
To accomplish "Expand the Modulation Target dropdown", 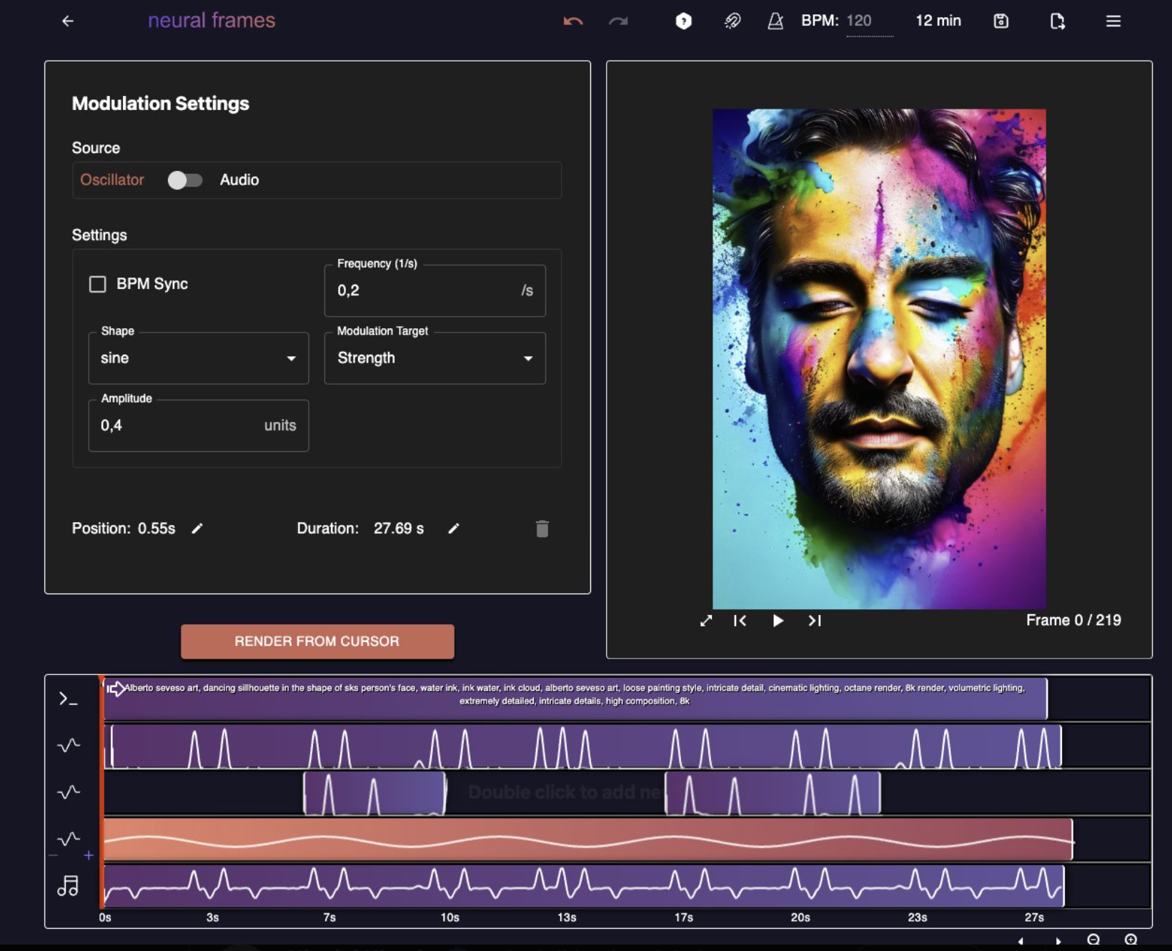I will (434, 358).
